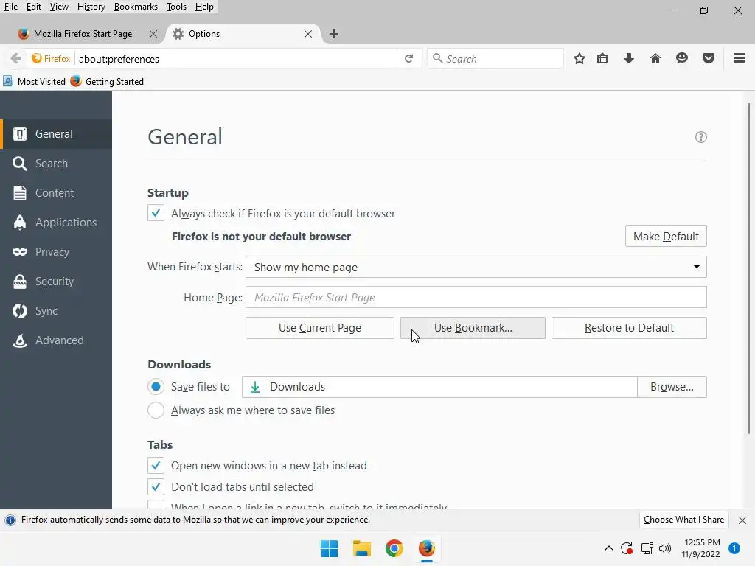
Task: Open the View menu
Action: 59,7
